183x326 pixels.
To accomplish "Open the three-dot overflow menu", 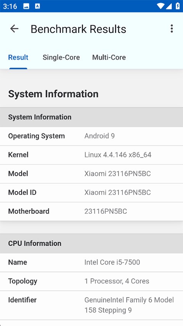I will (x=172, y=29).
